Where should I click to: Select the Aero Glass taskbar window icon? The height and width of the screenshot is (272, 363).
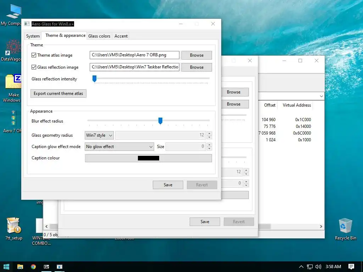tap(60, 267)
